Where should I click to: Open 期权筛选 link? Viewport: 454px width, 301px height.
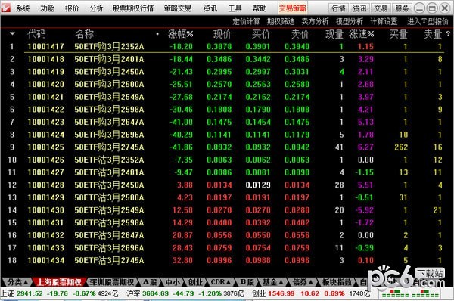coord(281,21)
